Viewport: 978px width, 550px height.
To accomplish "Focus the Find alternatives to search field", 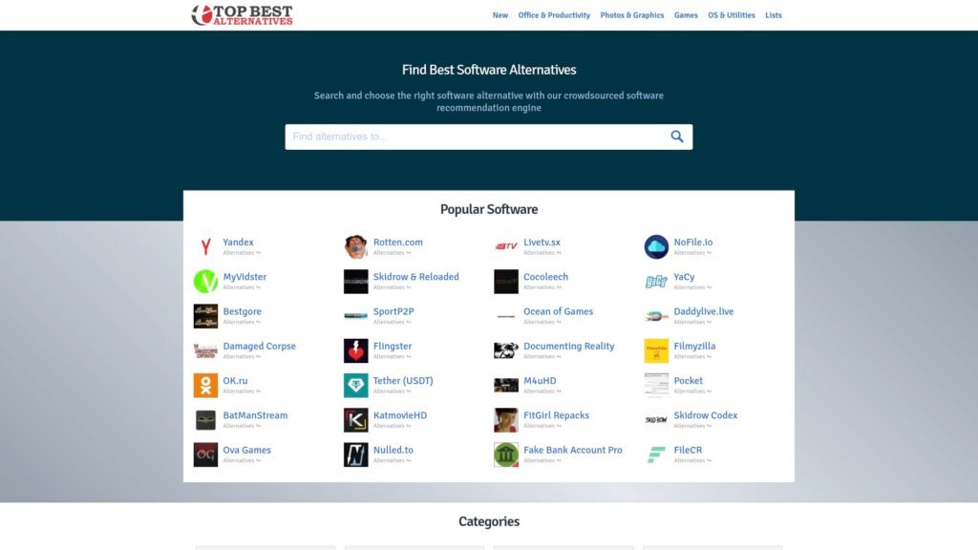I will coord(489,137).
